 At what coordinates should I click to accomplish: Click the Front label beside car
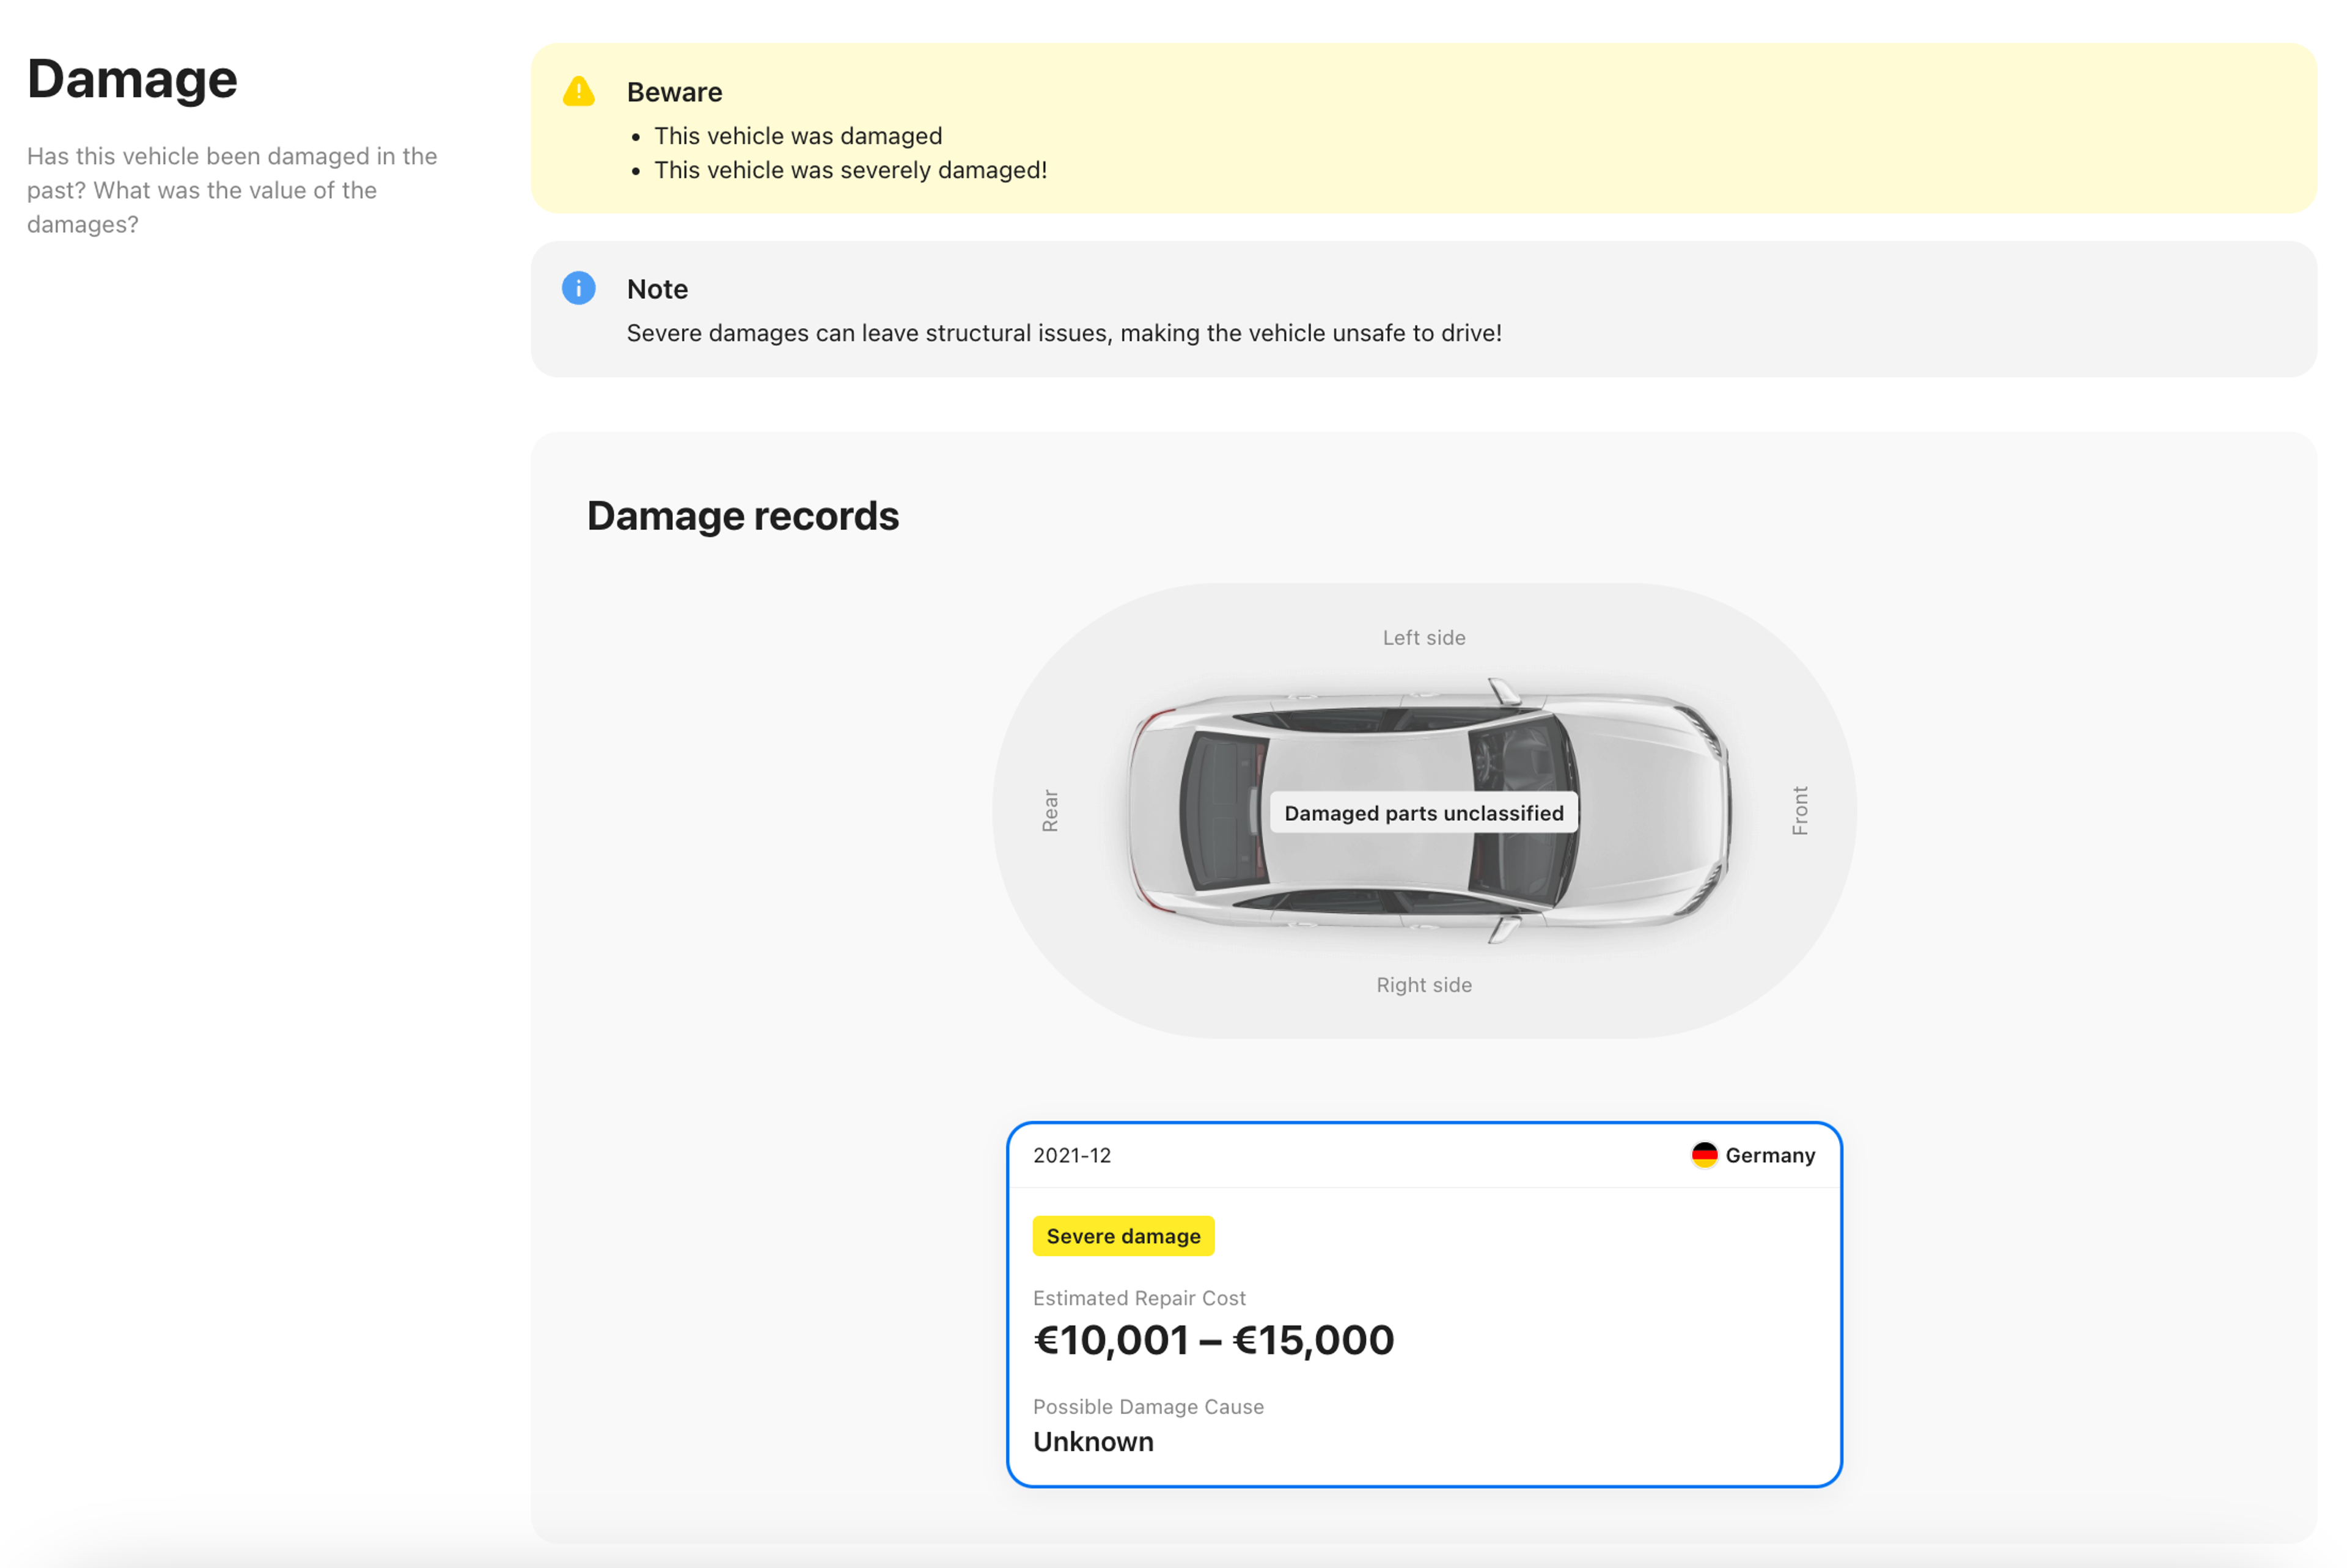pos(1799,811)
